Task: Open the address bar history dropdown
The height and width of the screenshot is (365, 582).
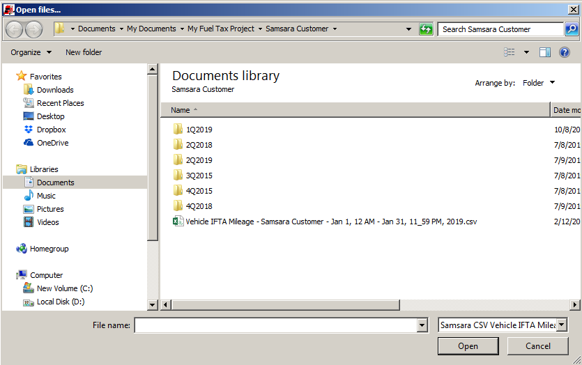Action: click(x=408, y=29)
